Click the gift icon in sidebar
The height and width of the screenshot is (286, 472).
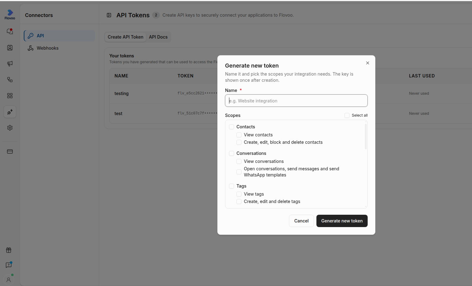click(9, 250)
